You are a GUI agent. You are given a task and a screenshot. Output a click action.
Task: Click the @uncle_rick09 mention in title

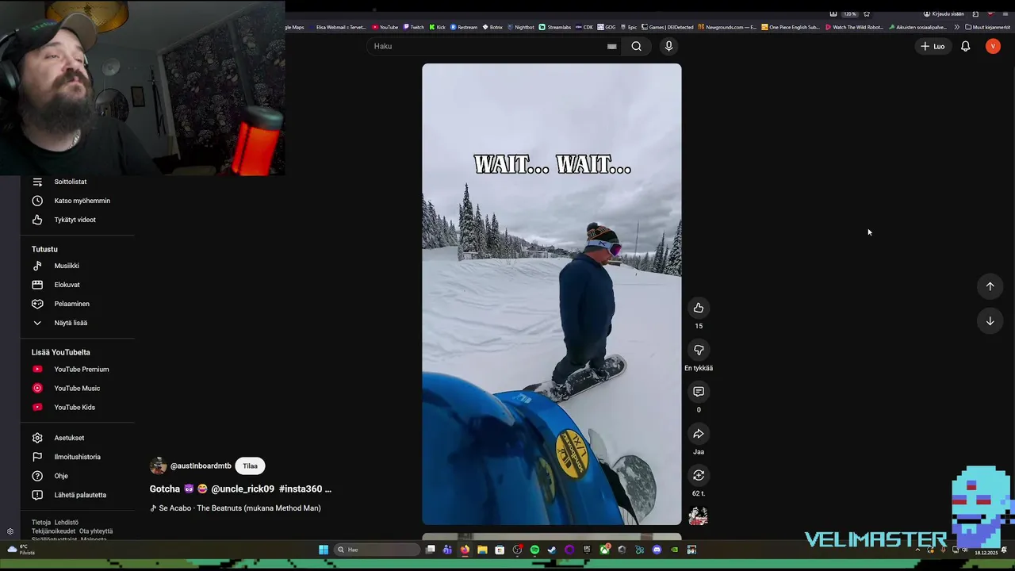point(243,489)
